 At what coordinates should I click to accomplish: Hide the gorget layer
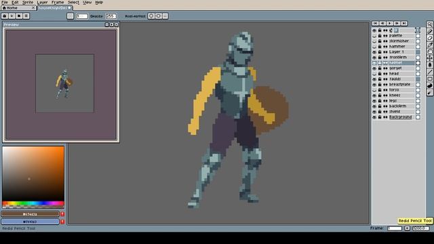(374, 68)
